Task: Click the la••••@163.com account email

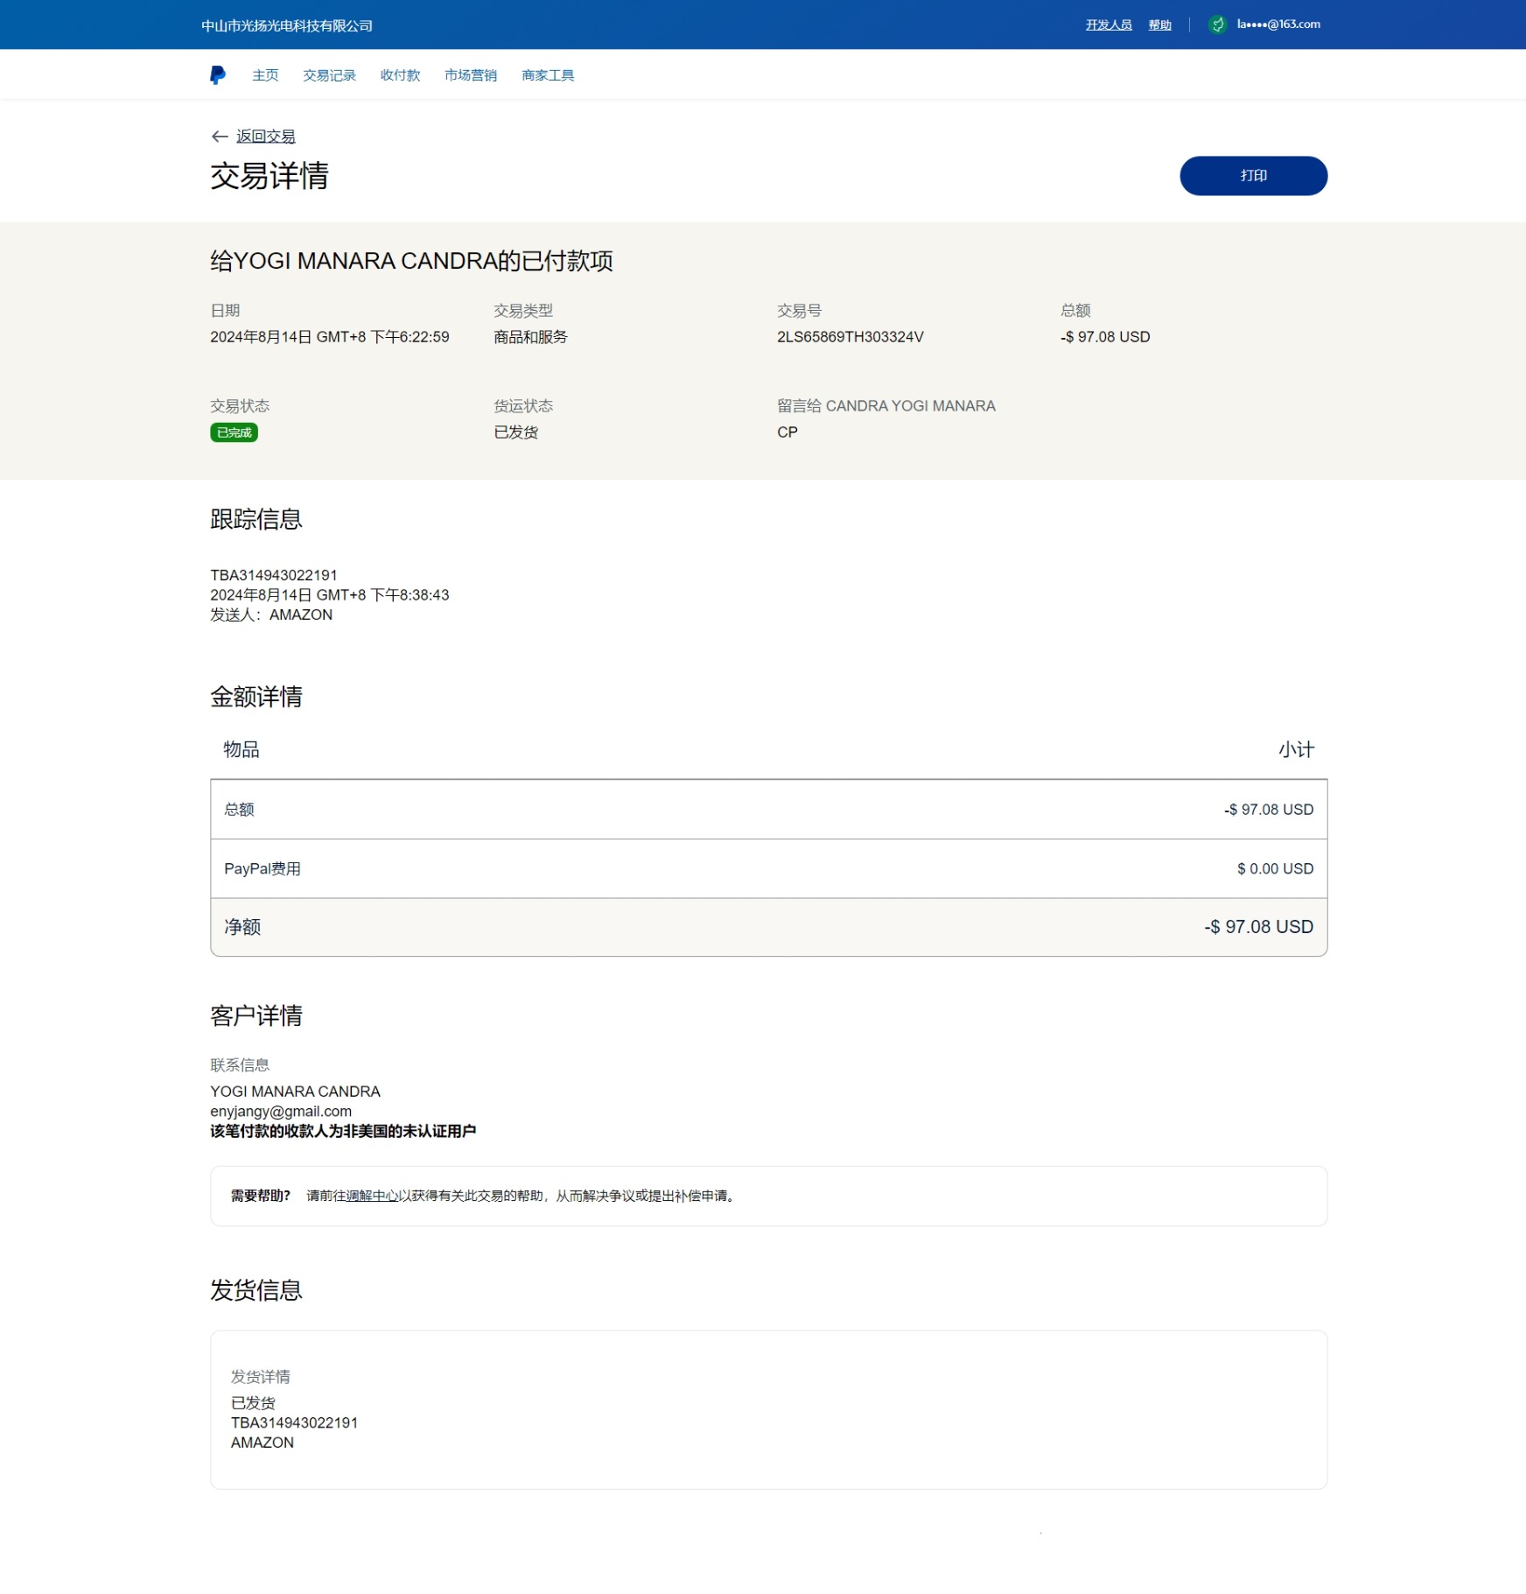Action: point(1277,25)
